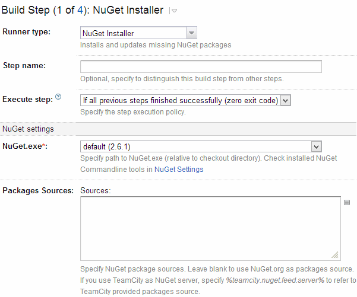
Task: Click the expand editor icon beside Sources box
Action: (347, 203)
